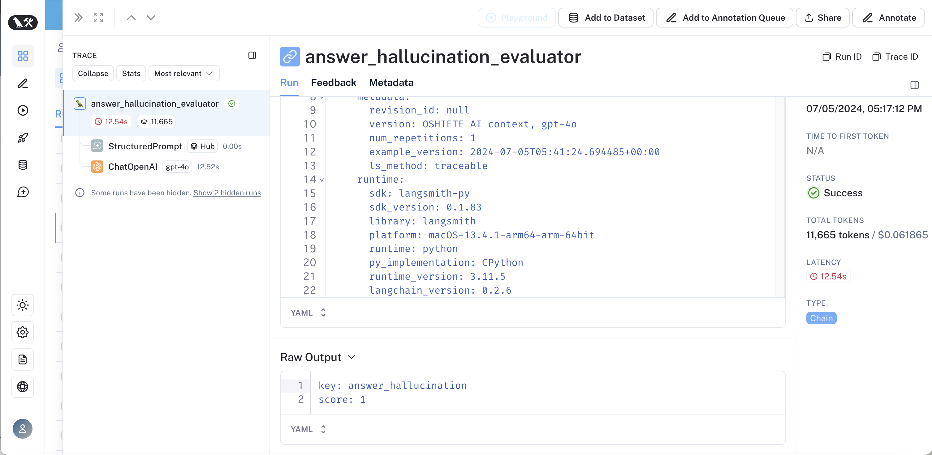Viewport: 932px width, 455px height.
Task: Open the playground play icon in sidebar
Action: [x=23, y=111]
